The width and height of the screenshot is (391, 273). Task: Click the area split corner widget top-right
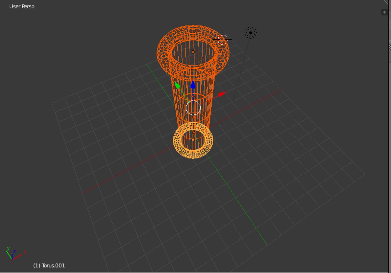386,2
